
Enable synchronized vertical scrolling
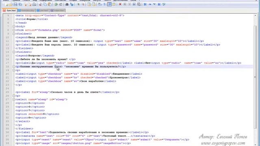(x=89, y=4)
